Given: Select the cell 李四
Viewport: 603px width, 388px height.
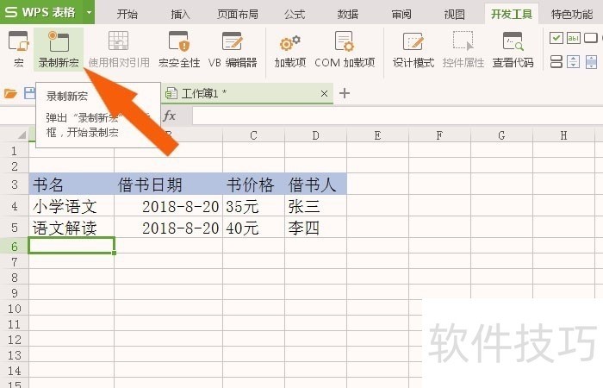Looking at the screenshot, I should pos(316,228).
